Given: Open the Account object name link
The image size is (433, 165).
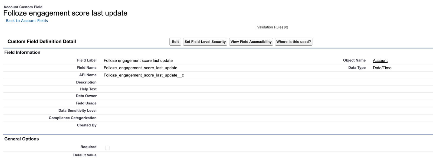Looking at the screenshot, I should tap(380, 60).
